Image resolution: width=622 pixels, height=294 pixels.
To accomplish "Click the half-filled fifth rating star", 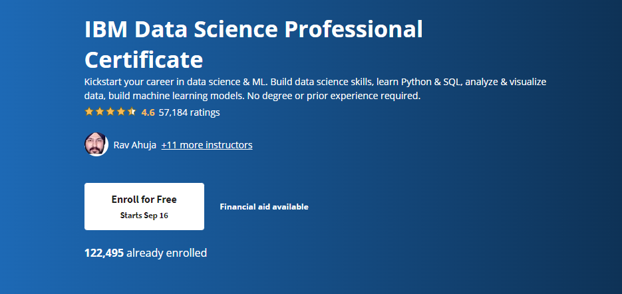I will [132, 112].
